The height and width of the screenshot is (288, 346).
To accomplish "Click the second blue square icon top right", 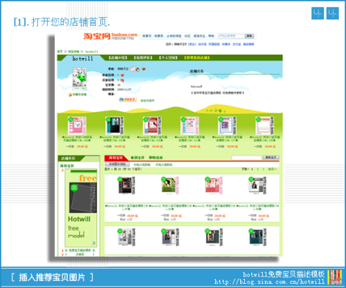I will (333, 13).
